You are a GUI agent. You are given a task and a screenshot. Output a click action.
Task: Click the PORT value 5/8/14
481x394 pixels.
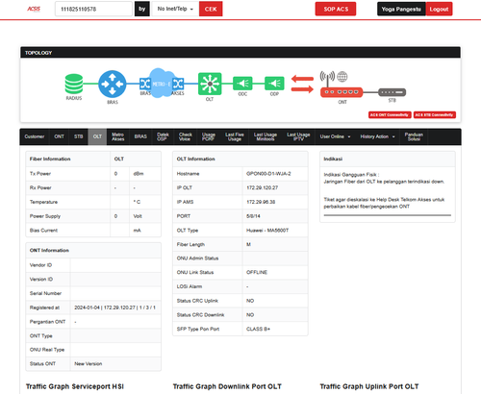point(253,216)
